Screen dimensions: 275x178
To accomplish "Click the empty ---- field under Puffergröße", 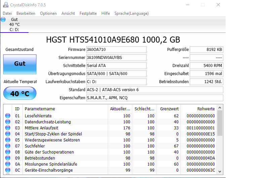I will (207, 58).
